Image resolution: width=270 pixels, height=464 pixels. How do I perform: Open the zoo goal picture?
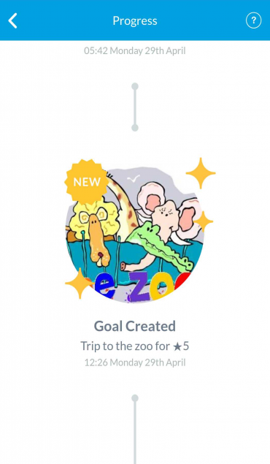click(135, 235)
